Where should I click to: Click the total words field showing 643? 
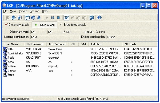pos(73,32)
